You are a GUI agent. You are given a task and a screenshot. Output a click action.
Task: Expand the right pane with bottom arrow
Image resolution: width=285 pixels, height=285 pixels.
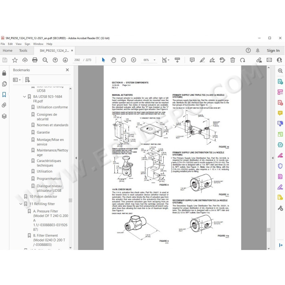(281, 245)
